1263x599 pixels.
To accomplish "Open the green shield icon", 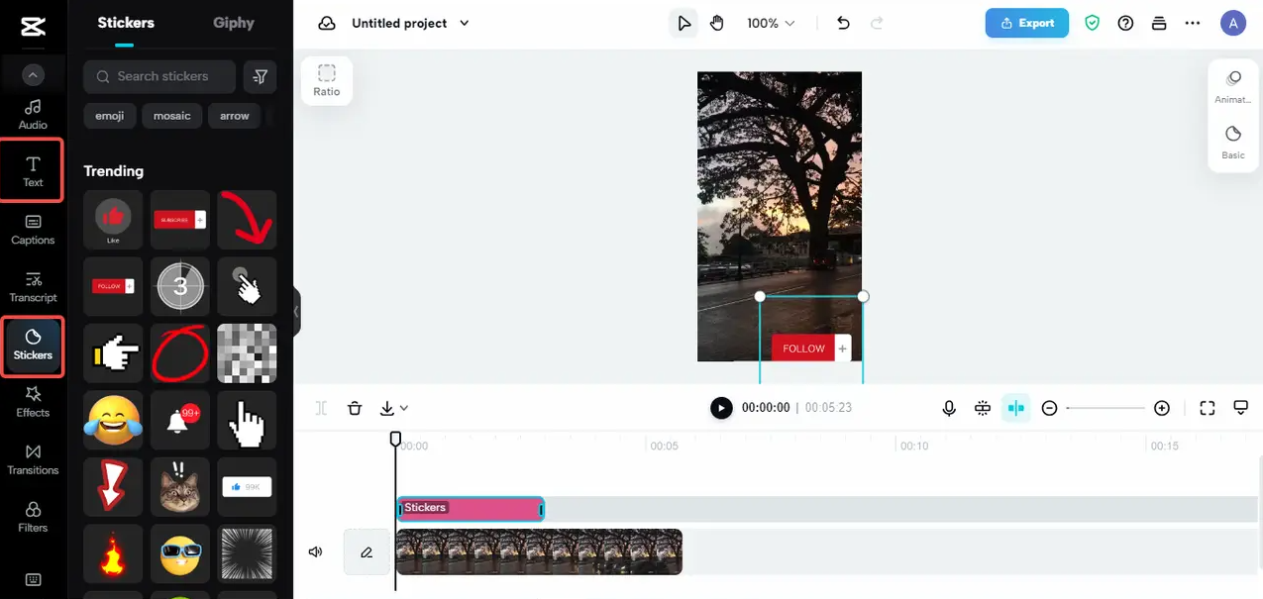I will (x=1093, y=23).
